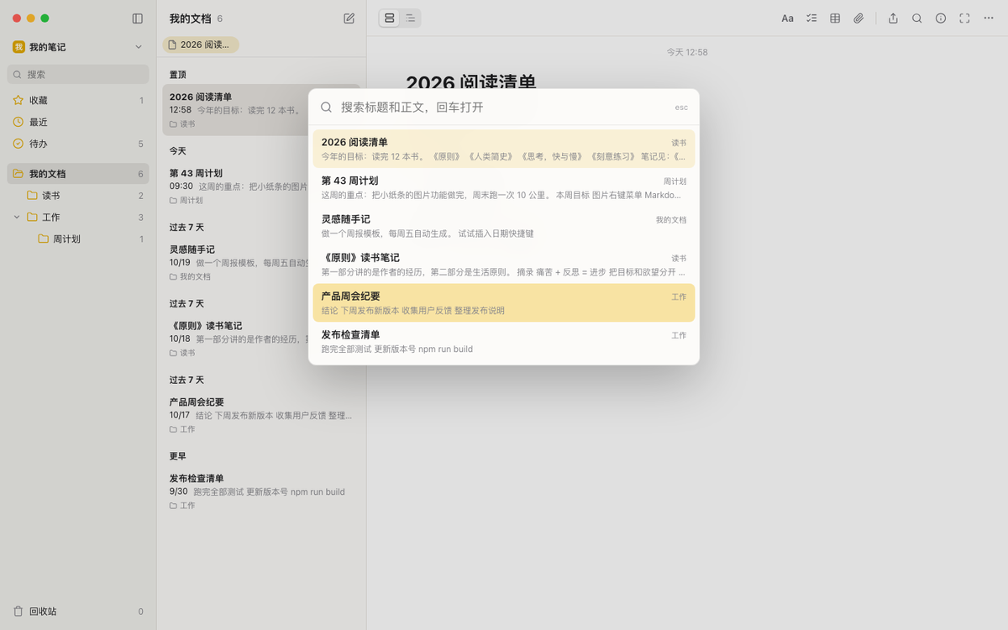Open 回收站 at the sidebar bottom
The height and width of the screenshot is (630, 1008).
pos(78,612)
